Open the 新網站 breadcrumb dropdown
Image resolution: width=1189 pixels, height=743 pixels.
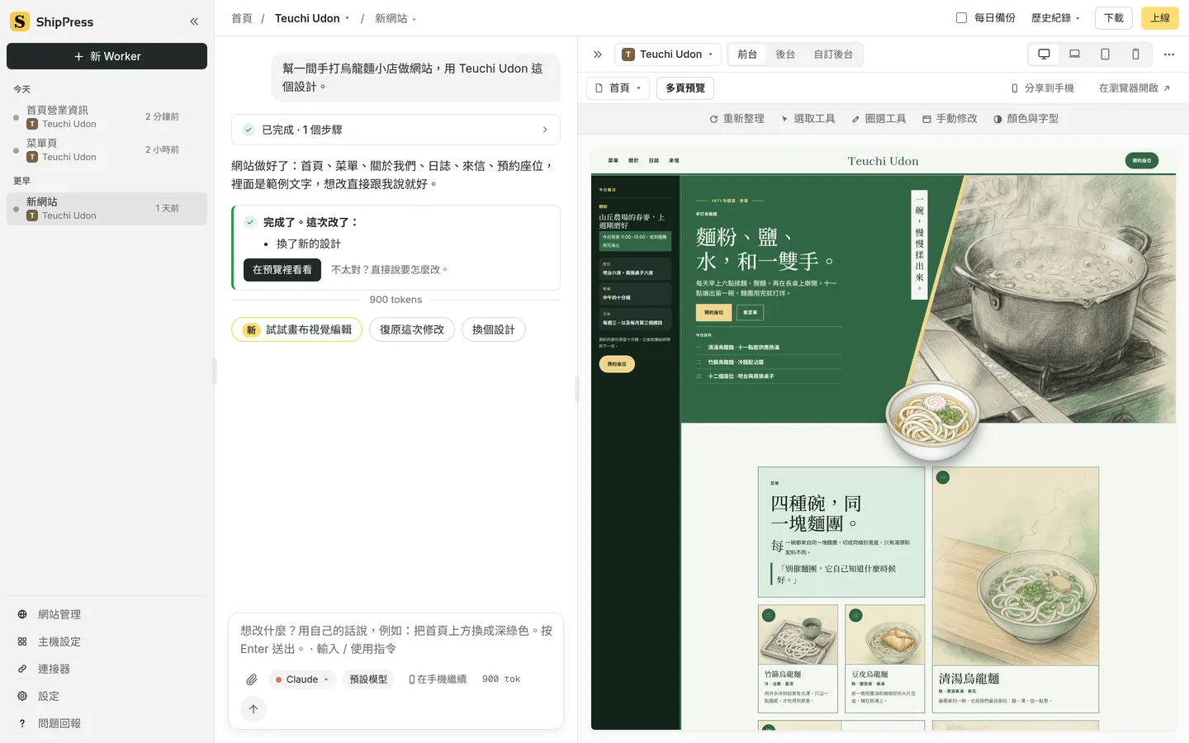(396, 18)
